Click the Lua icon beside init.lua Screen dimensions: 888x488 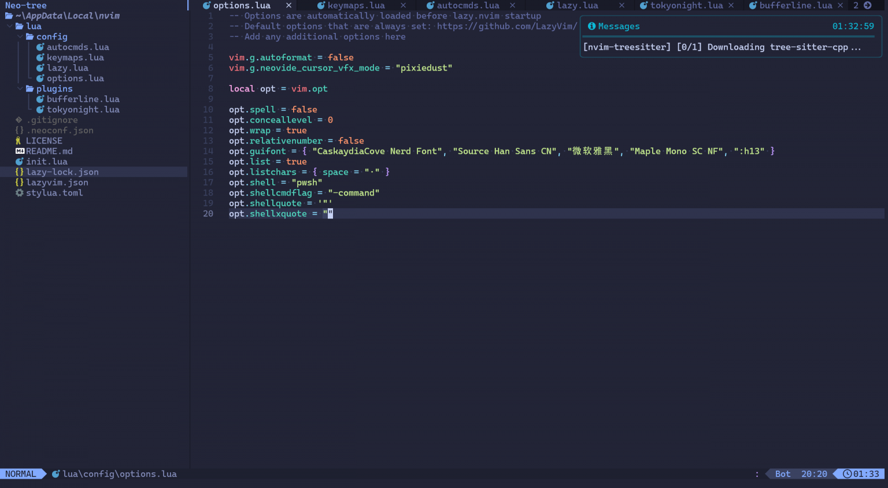pyautogui.click(x=19, y=161)
